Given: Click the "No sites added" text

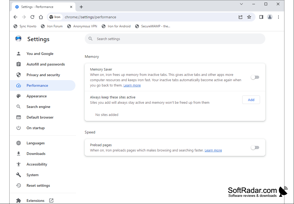Looking at the screenshot, I should [107, 115].
